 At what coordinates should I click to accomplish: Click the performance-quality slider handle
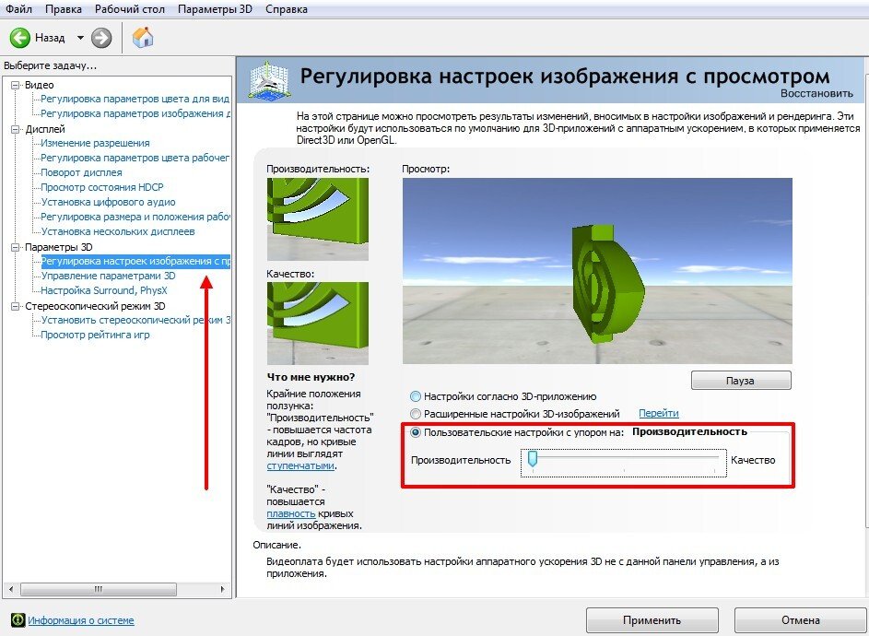pyautogui.click(x=532, y=460)
